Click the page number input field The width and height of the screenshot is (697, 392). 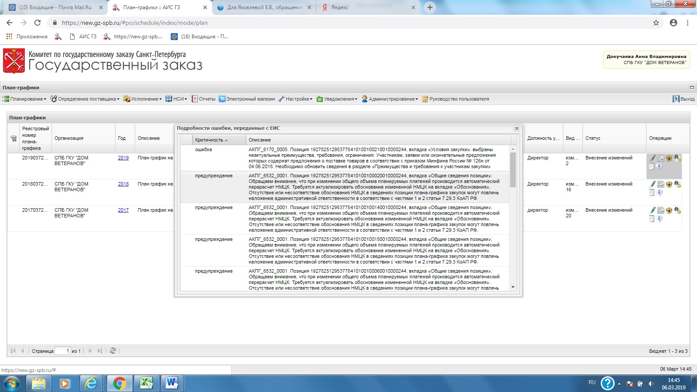(62, 351)
